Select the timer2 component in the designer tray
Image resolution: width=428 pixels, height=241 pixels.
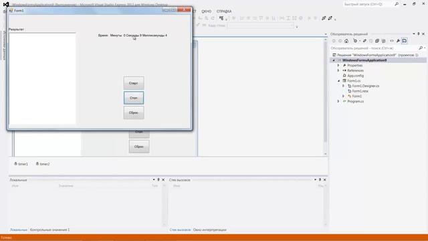[x=43, y=164]
